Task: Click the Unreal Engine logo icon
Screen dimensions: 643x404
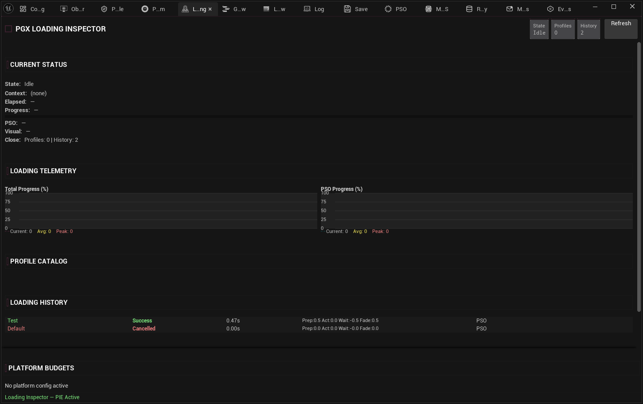Action: click(8, 8)
